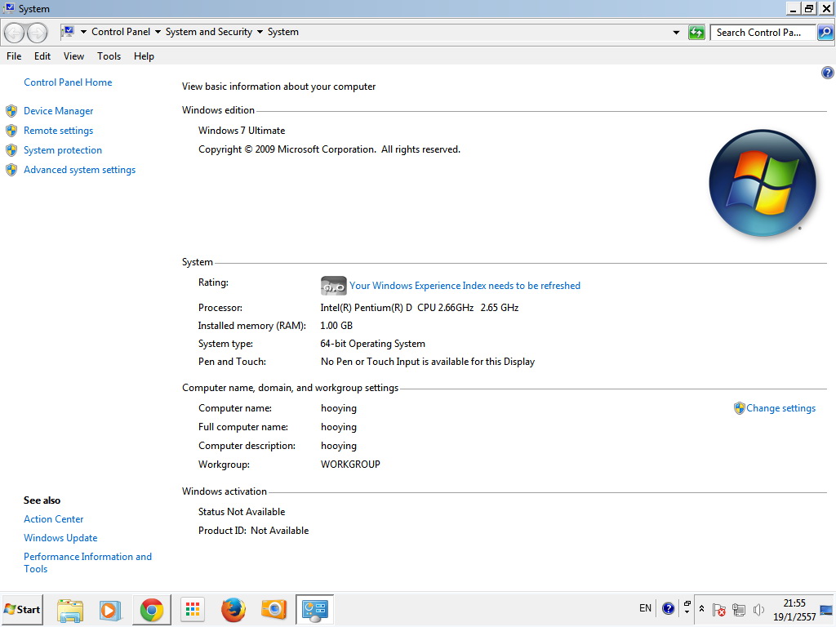Open the Tools menu
This screenshot has width=836, height=627.
[109, 56]
